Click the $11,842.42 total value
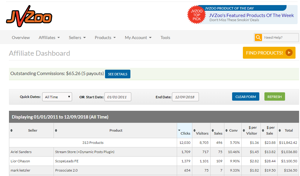 click(x=288, y=143)
